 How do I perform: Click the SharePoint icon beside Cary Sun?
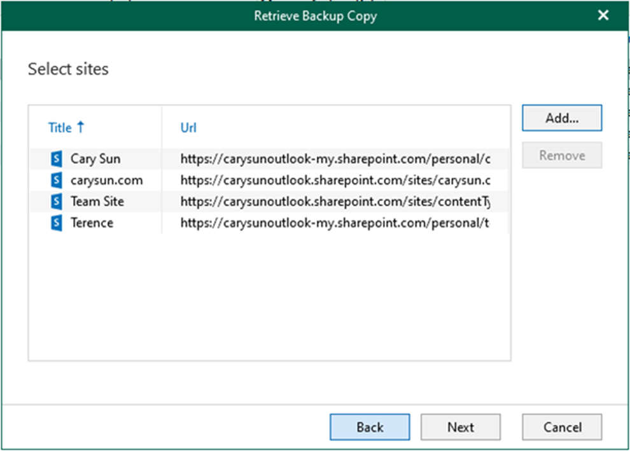pos(57,159)
